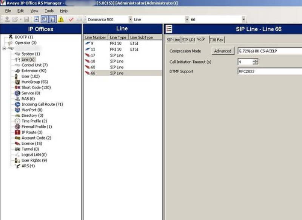Toggle the show group pane toolbar icon
This screenshot has width=302, height=220.
45,20
